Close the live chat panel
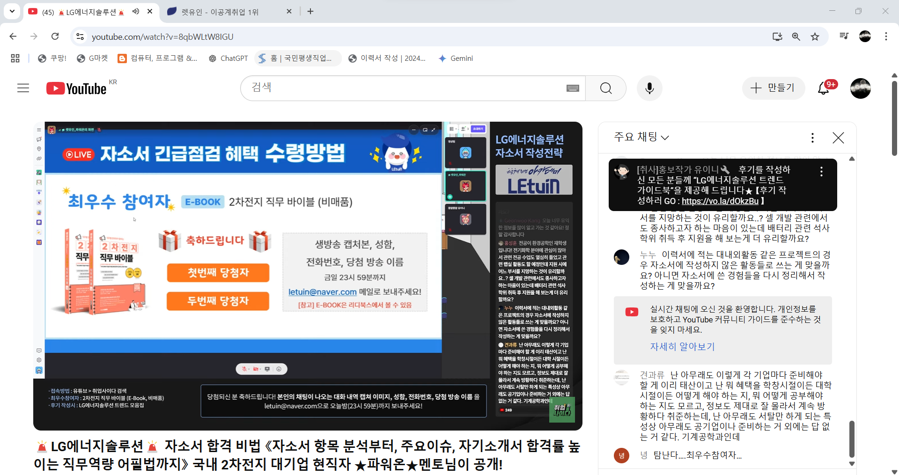Image resolution: width=899 pixels, height=475 pixels. pyautogui.click(x=838, y=138)
